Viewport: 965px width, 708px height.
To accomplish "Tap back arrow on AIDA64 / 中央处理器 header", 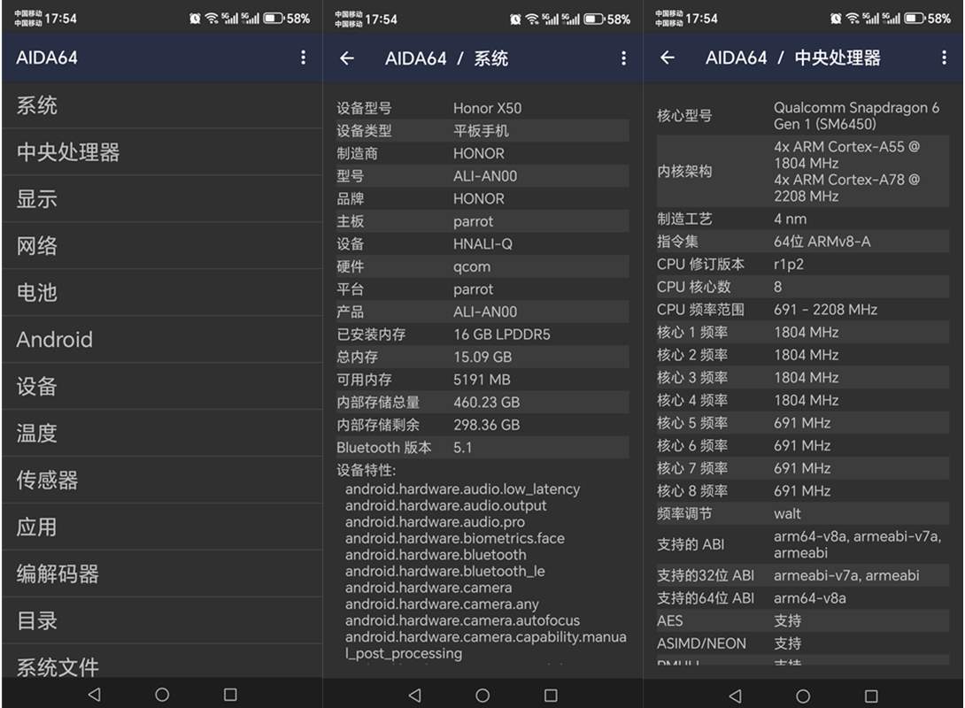I will (x=668, y=58).
